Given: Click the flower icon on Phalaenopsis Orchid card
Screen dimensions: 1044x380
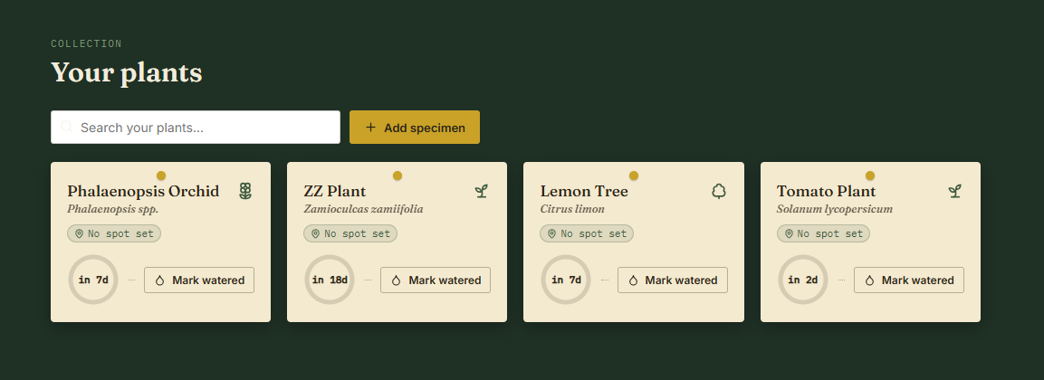Looking at the screenshot, I should (x=245, y=192).
